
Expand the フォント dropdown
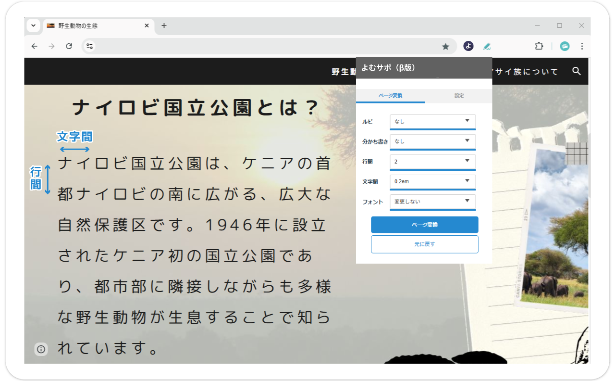click(432, 202)
